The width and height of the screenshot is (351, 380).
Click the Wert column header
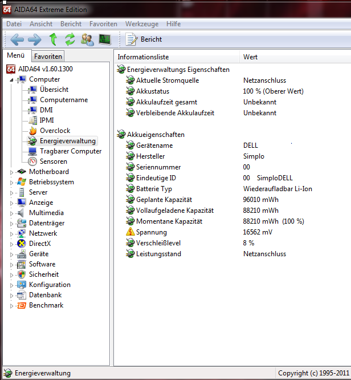(x=251, y=57)
